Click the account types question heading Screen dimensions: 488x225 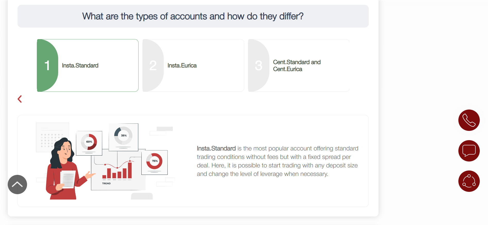193,16
